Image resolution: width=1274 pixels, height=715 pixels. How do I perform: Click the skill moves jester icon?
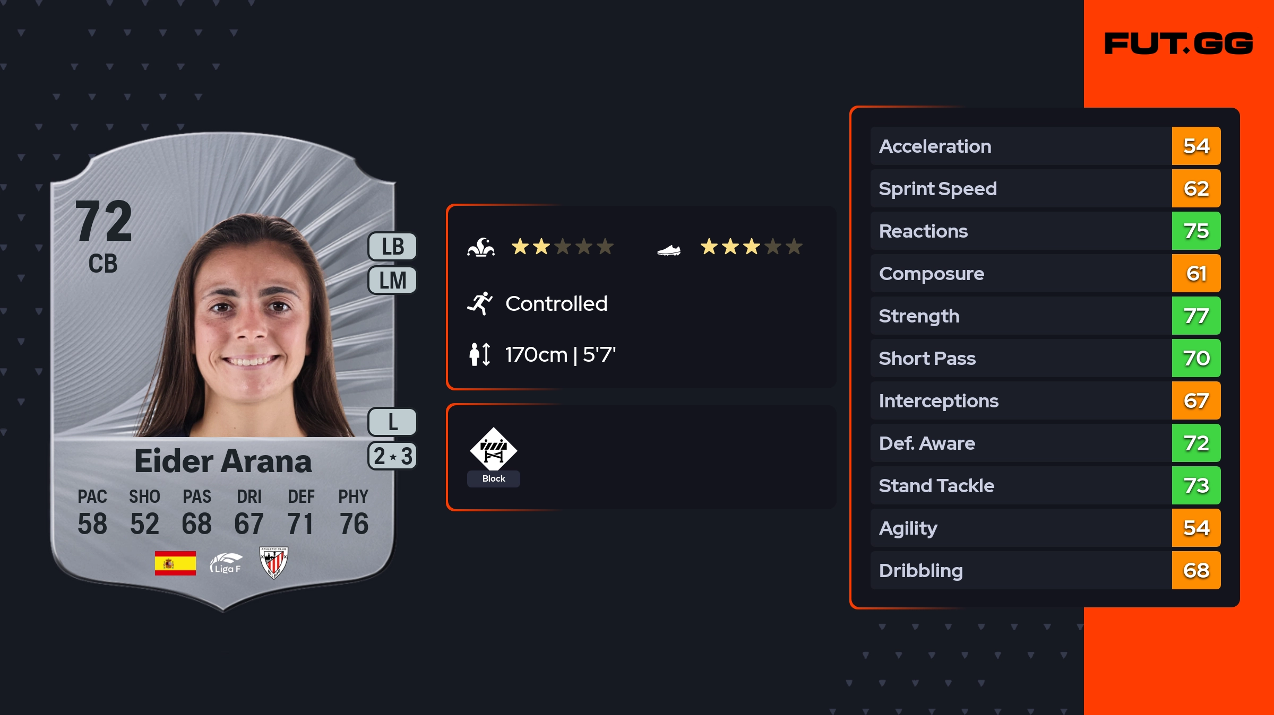(x=480, y=247)
